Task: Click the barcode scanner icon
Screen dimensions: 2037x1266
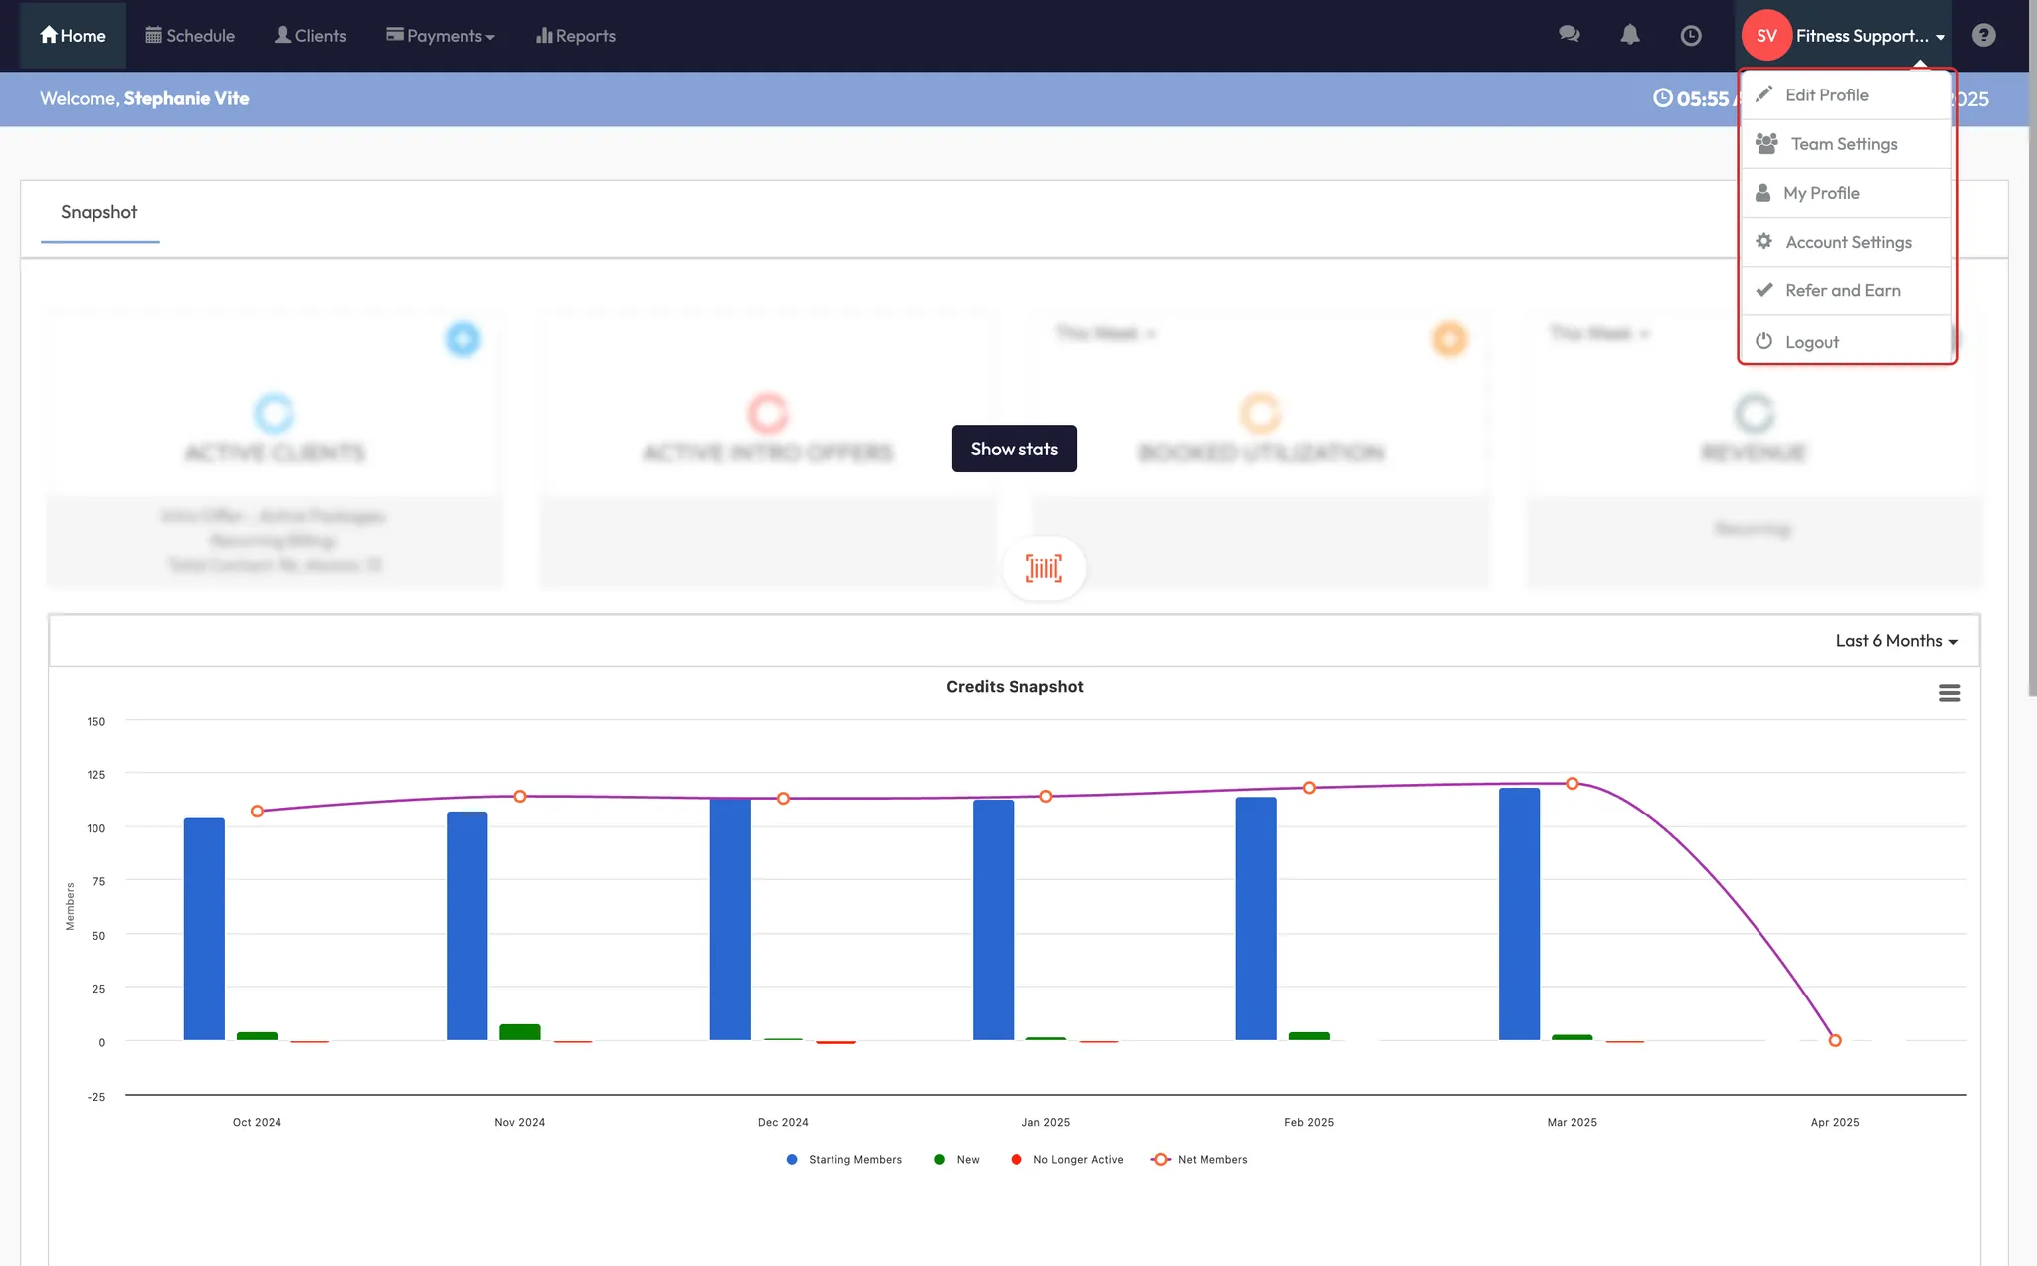Action: click(1043, 568)
